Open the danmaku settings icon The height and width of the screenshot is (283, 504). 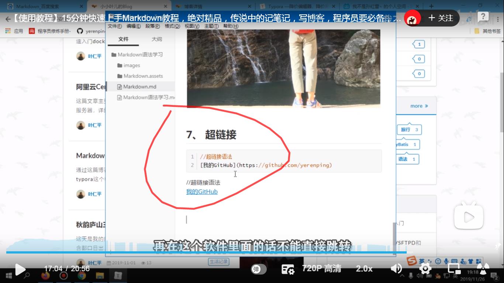pyautogui.click(x=287, y=269)
